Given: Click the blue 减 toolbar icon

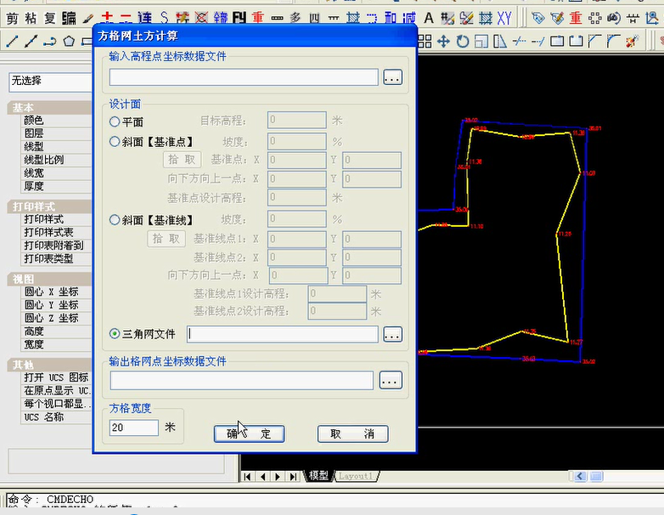Looking at the screenshot, I should pos(409,18).
